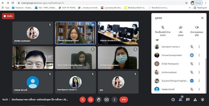The height and width of the screenshot is (106, 209).
Task: Click Suwanna Rongwiriyaphanich blue dots indicator in list
Action: coord(192,81)
